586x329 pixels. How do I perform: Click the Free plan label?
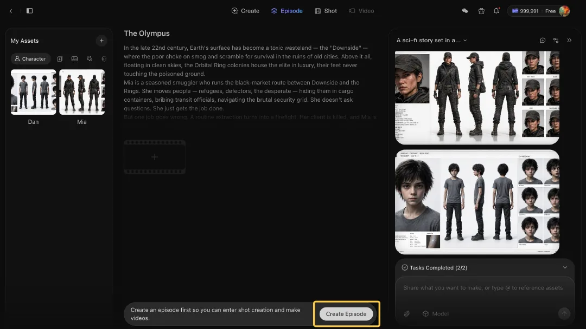coord(550,11)
